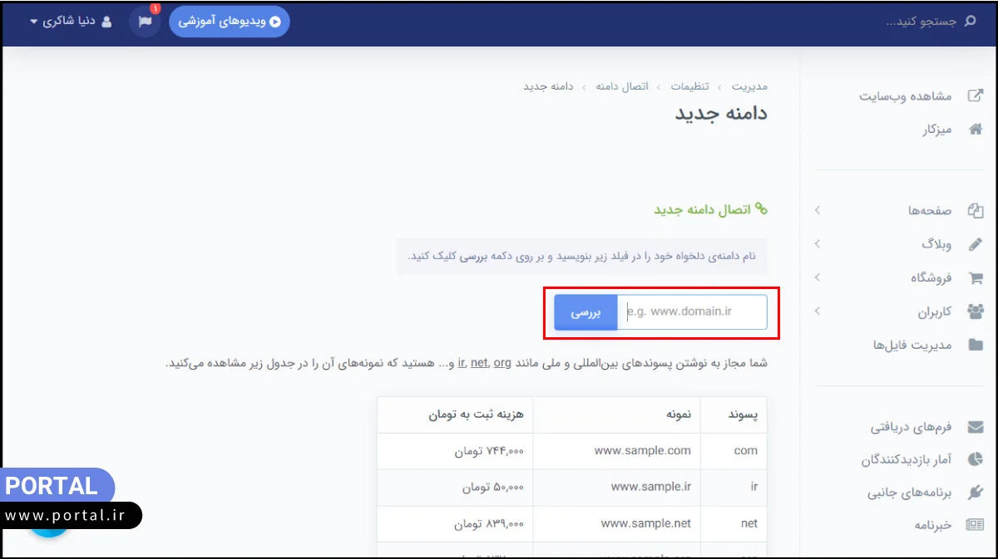The height and width of the screenshot is (559, 998).
Task: Select the chart icon beside آمار بازدیدکنندگان
Action: point(975,458)
